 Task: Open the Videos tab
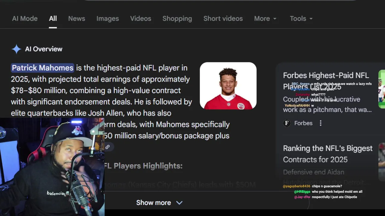pyautogui.click(x=140, y=19)
